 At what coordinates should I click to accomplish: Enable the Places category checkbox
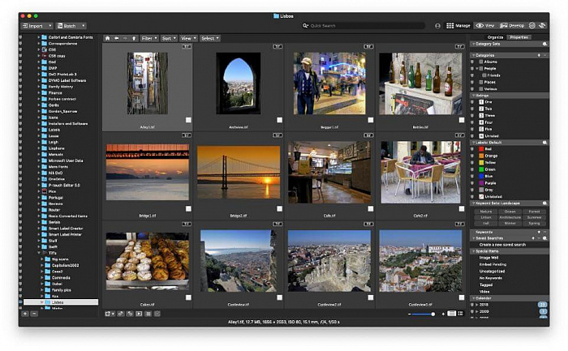[480, 81]
